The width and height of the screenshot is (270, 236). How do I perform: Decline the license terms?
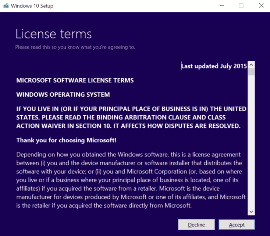[x=196, y=225]
